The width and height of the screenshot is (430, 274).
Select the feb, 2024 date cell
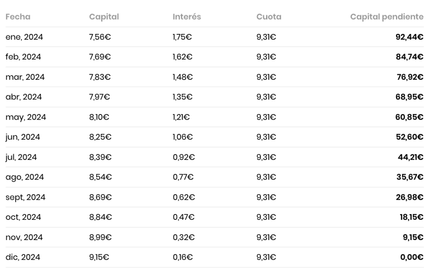click(x=23, y=57)
